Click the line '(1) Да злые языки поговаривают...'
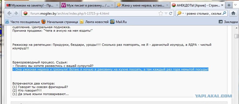239x104 pixels. [41, 94]
